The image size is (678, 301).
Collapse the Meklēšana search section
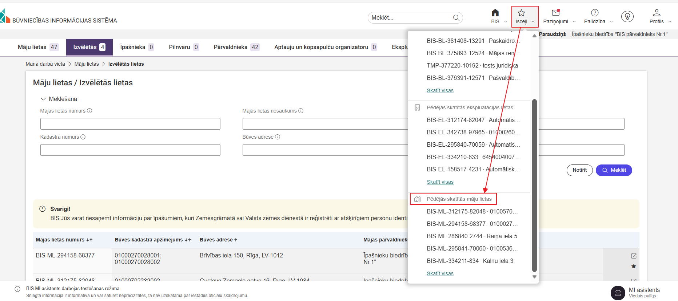(x=43, y=99)
